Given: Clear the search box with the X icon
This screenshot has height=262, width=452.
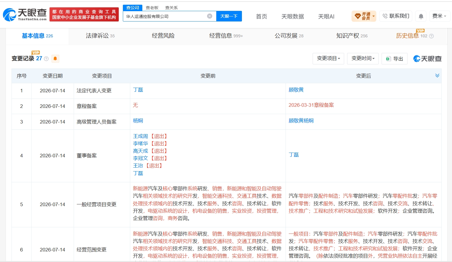Looking at the screenshot, I should (x=209, y=16).
